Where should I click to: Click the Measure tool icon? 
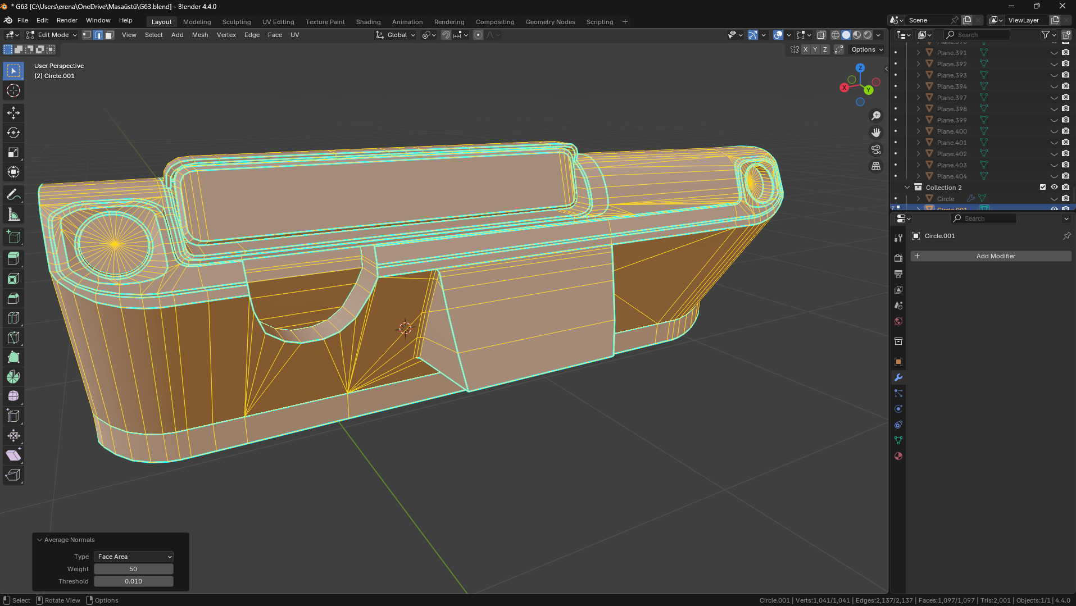13,215
